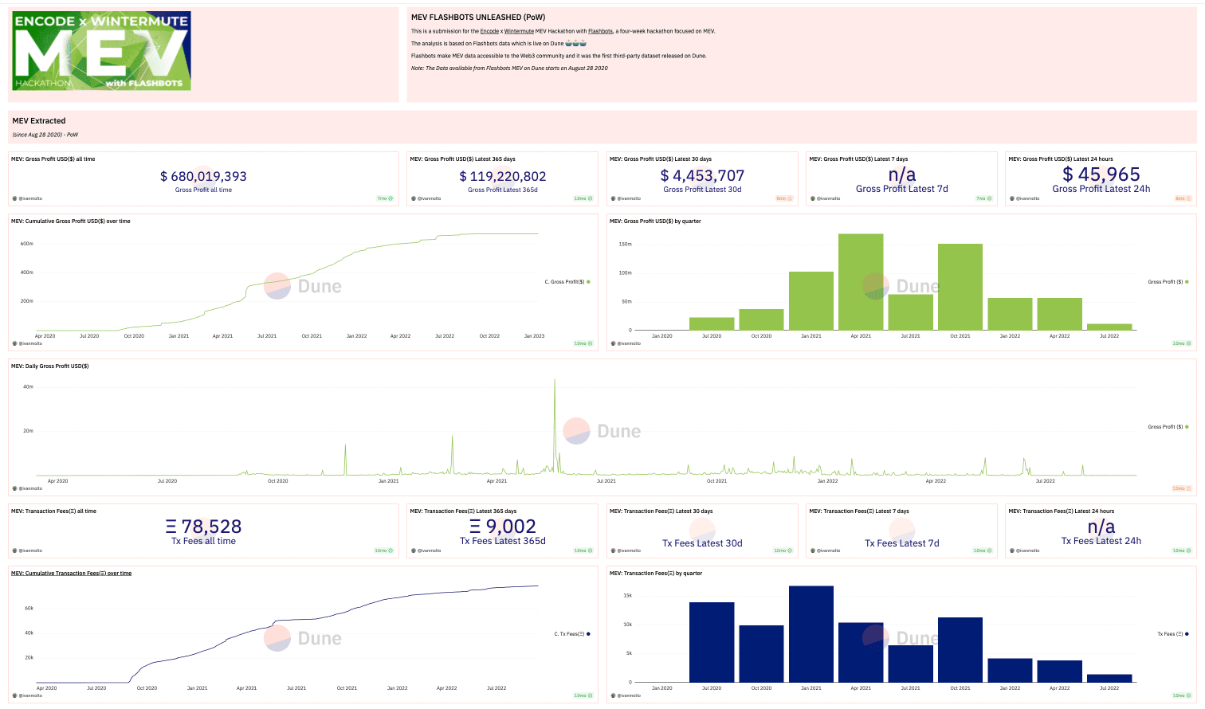Screen dimensions: 1205x709
Task: Open the 'Cumulative Transaction Fees(Ξ) over time' chart title
Action: [x=71, y=574]
